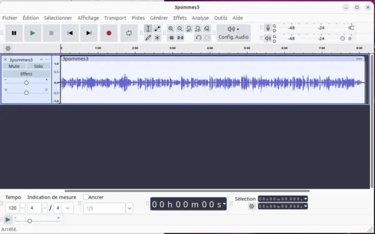Select the Draw pencil tool

click(x=148, y=37)
